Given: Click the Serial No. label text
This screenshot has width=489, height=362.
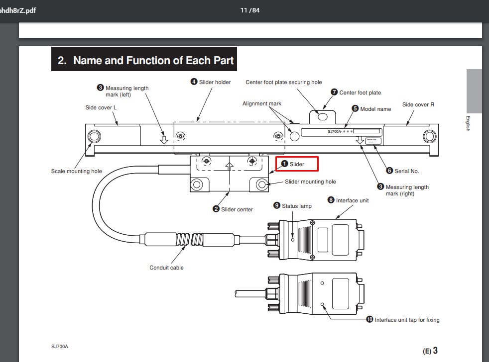Looking at the screenshot, I should [407, 171].
